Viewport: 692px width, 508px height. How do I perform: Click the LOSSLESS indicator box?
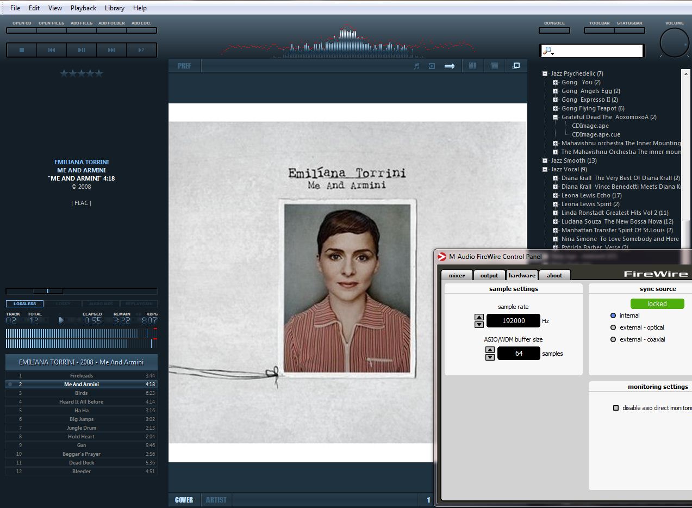24,304
